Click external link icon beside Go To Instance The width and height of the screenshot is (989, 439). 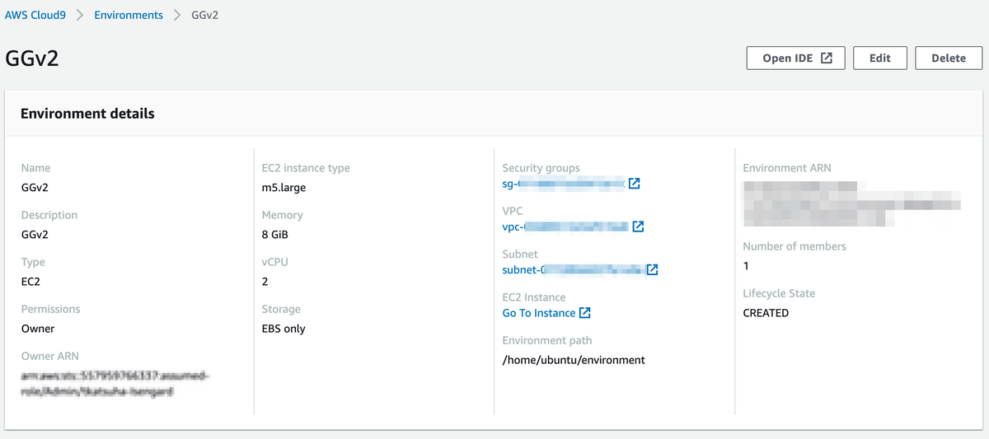tap(585, 313)
